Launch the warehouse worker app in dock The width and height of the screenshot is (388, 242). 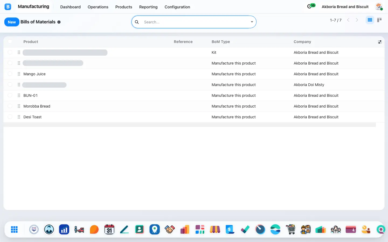point(306,229)
